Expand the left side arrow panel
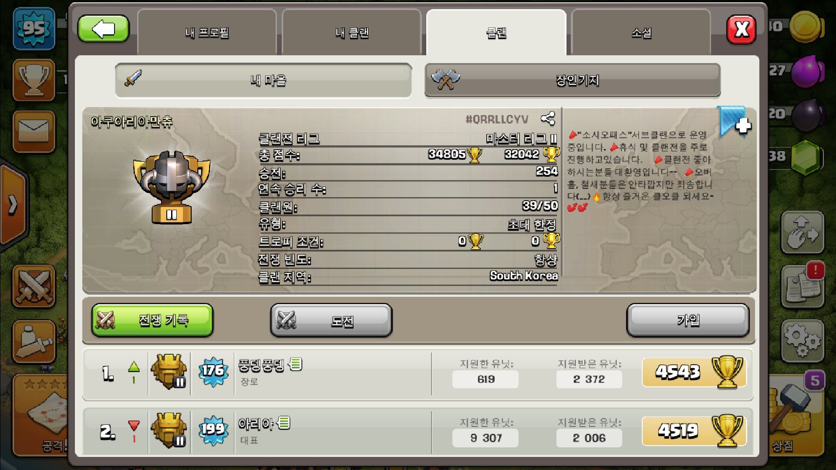This screenshot has height=470, width=836. (x=14, y=205)
